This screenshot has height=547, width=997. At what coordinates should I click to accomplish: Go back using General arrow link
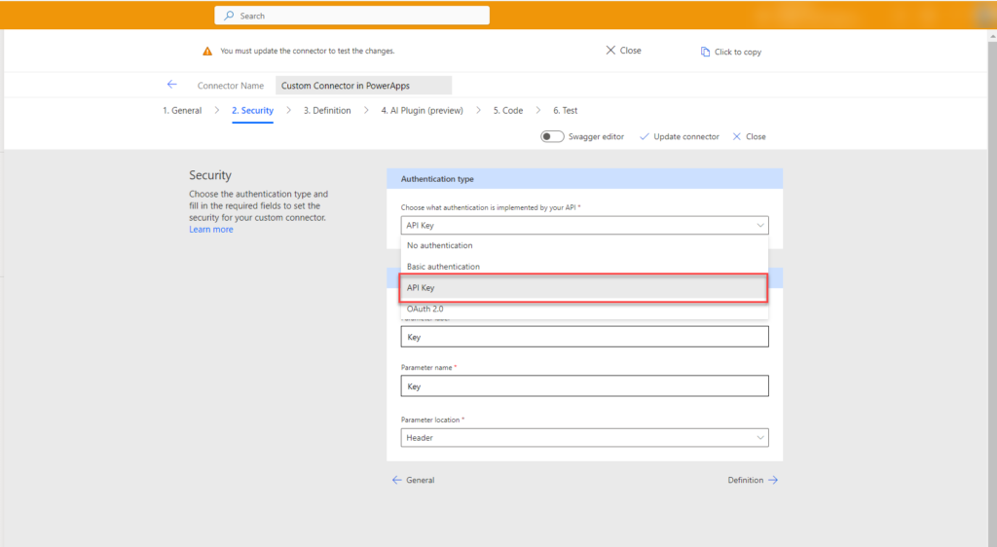(x=413, y=480)
